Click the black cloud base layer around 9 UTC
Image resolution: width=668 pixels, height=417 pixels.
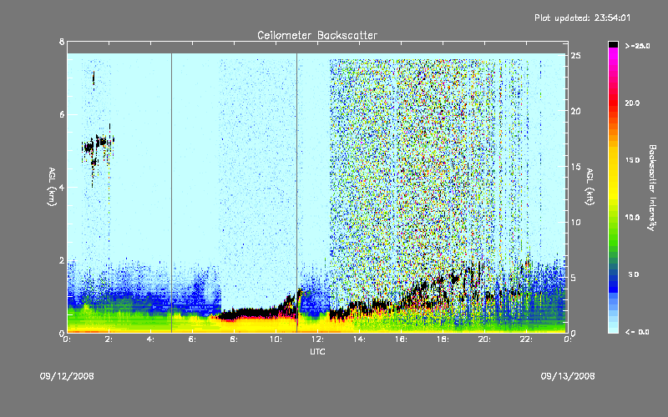tap(254, 314)
